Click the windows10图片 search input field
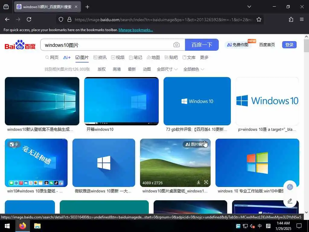Viewport: 309px width, 232px height. 107,45
